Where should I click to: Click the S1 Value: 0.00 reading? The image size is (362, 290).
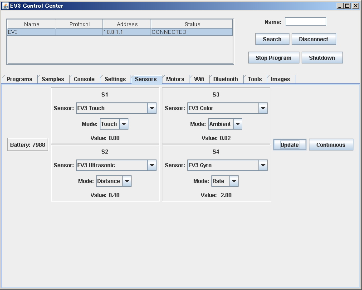(x=105, y=138)
